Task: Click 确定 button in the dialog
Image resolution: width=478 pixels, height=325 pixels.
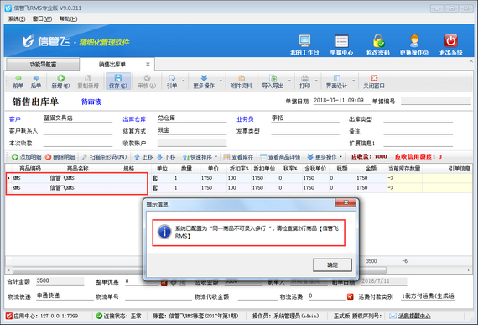Action: 332,265
